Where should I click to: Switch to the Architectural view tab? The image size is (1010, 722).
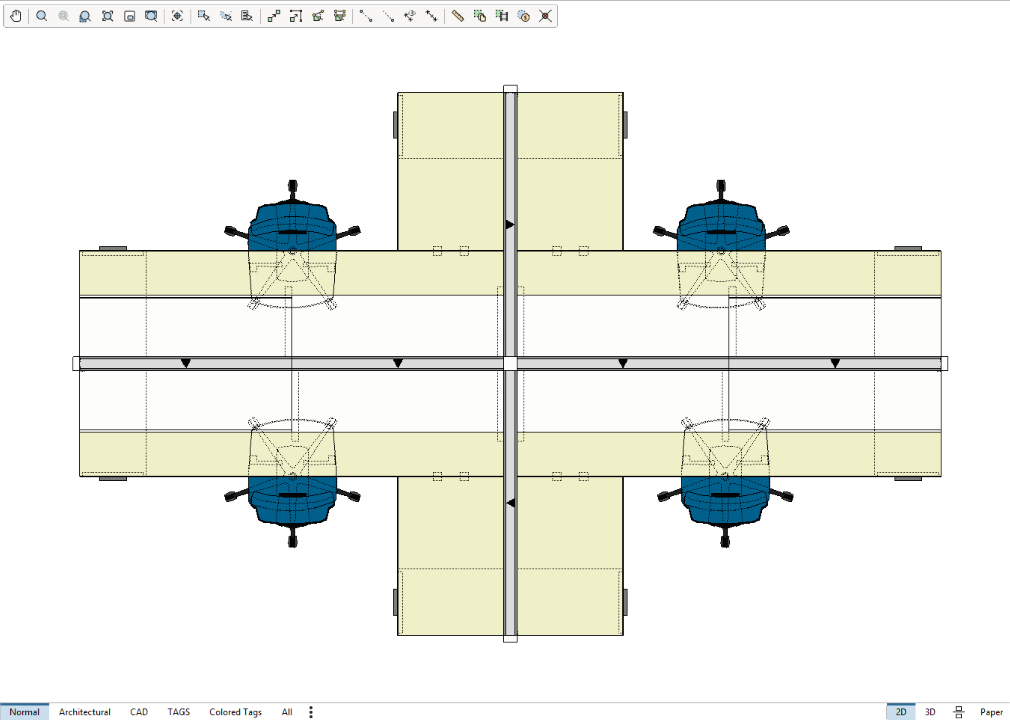[84, 712]
